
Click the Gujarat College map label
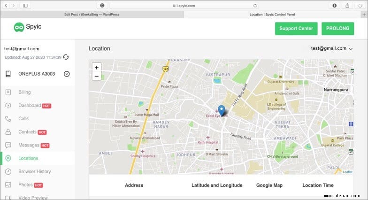point(332,146)
